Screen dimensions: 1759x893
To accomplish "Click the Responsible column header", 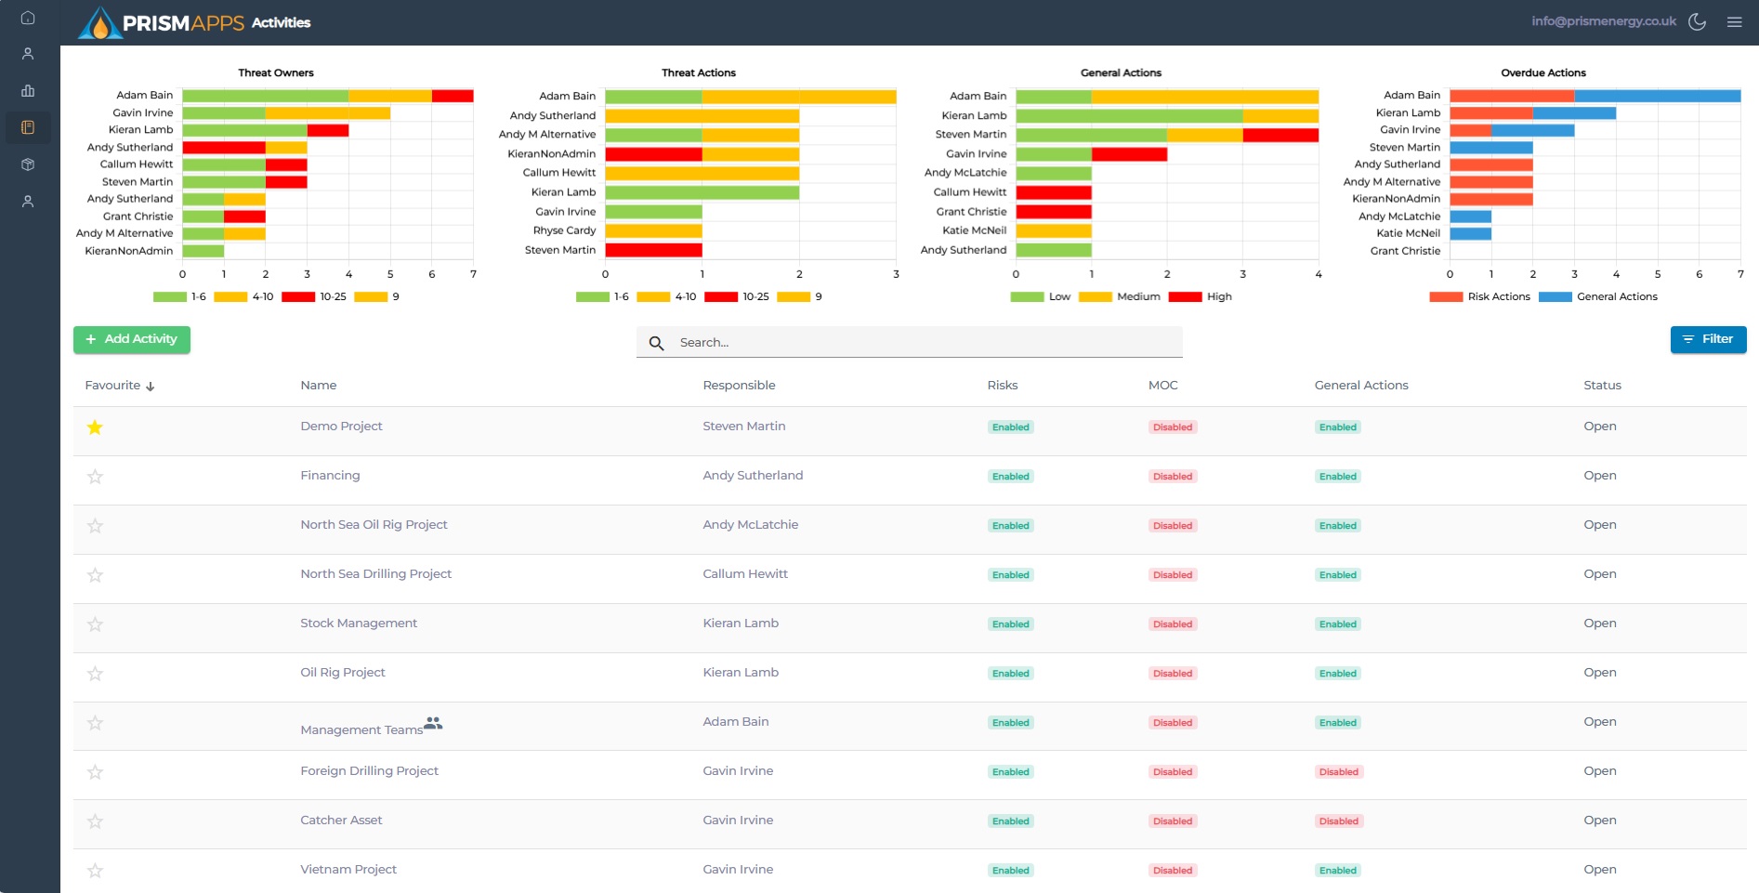I will 739,386.
